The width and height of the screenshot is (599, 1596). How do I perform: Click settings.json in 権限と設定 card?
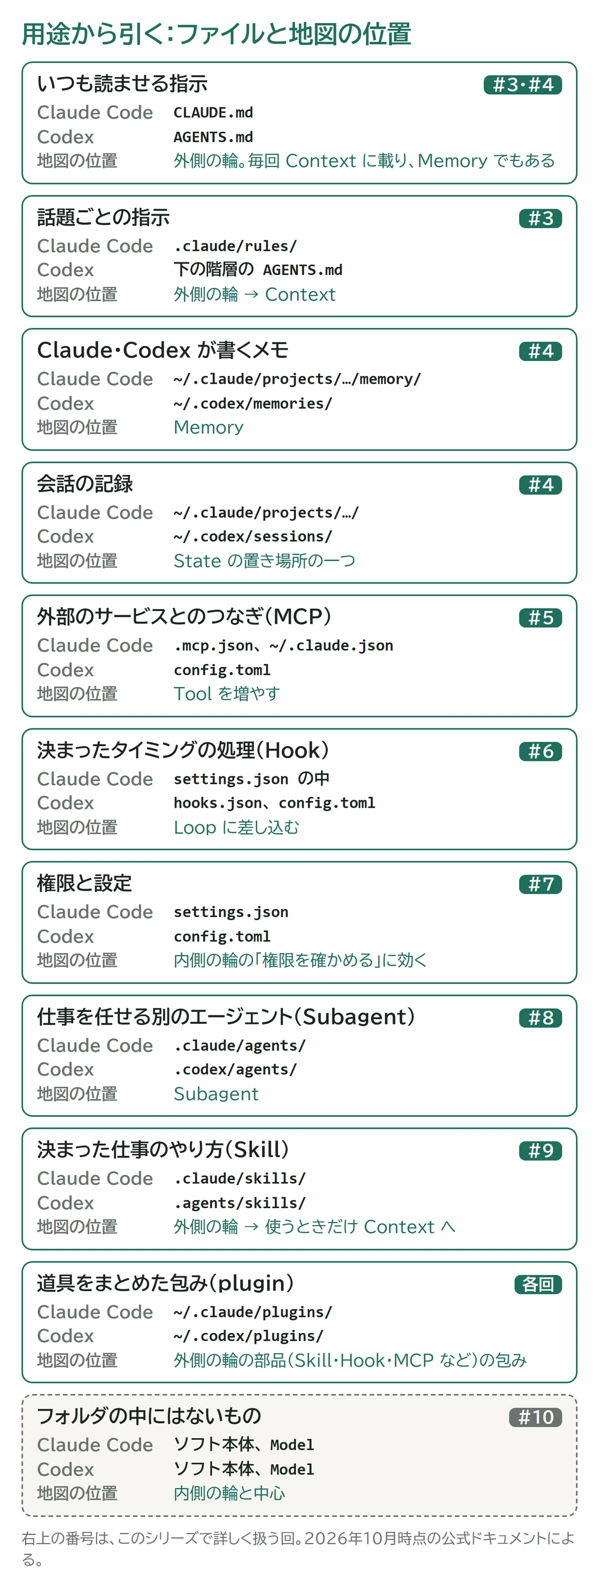click(x=231, y=913)
